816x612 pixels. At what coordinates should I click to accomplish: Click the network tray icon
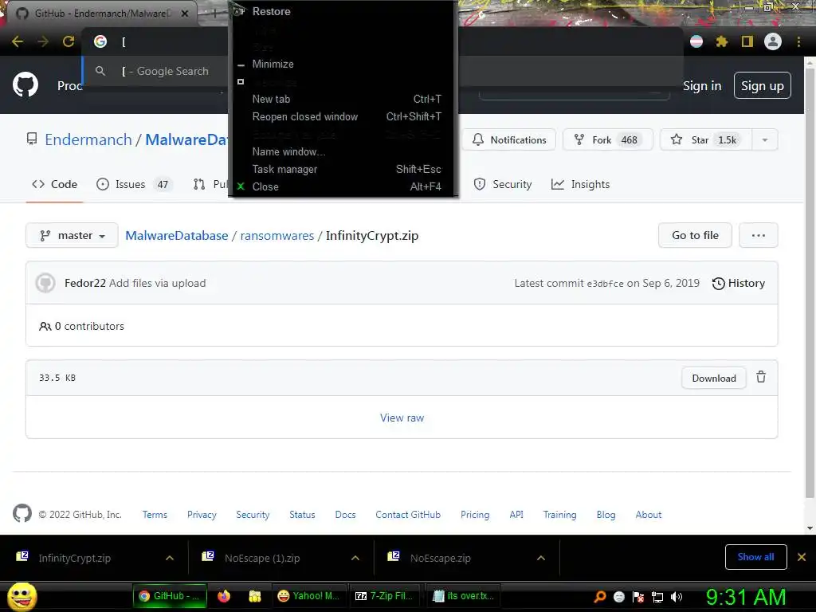[x=657, y=597]
